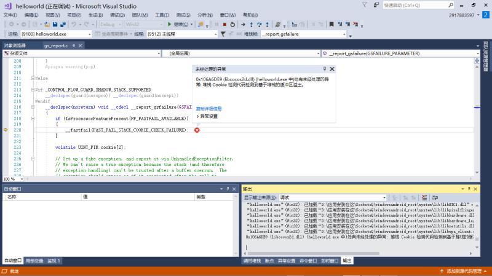Switch to the Call Stack tab
Screen dimensions: 492x276
[252, 261]
